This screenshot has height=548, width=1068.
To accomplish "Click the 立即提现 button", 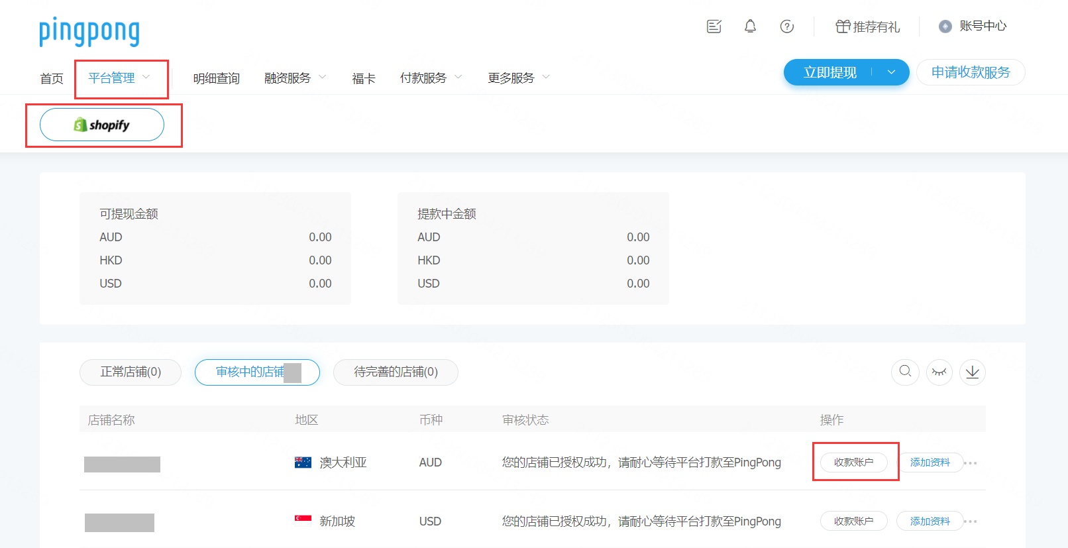I will click(830, 72).
